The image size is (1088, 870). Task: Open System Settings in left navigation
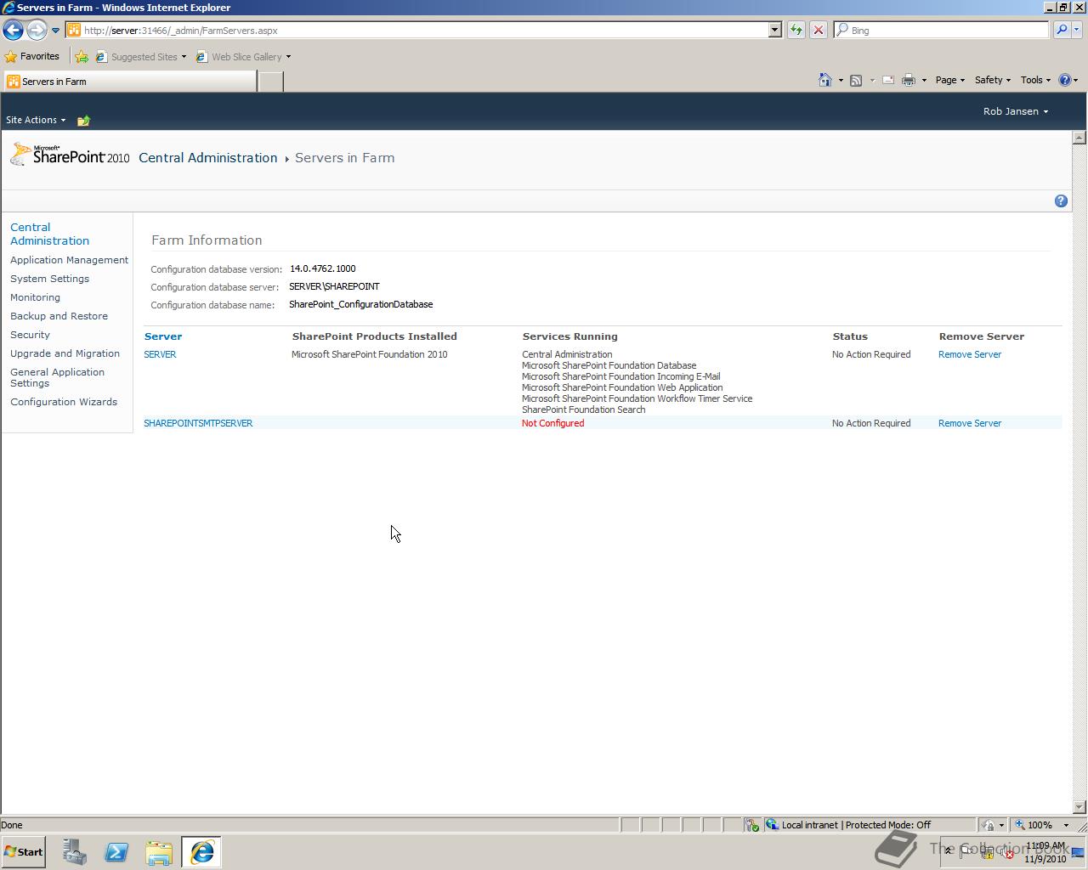(49, 279)
